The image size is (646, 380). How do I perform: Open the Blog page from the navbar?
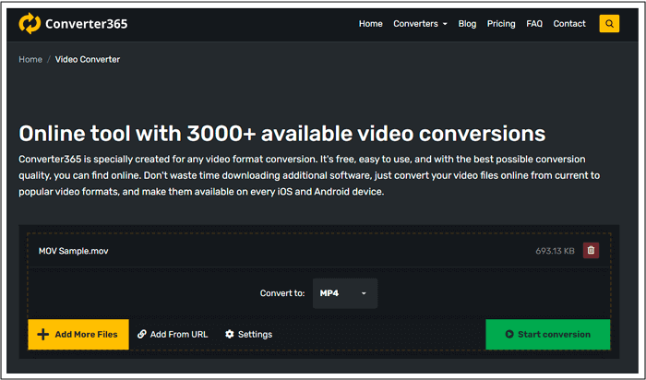(x=467, y=24)
